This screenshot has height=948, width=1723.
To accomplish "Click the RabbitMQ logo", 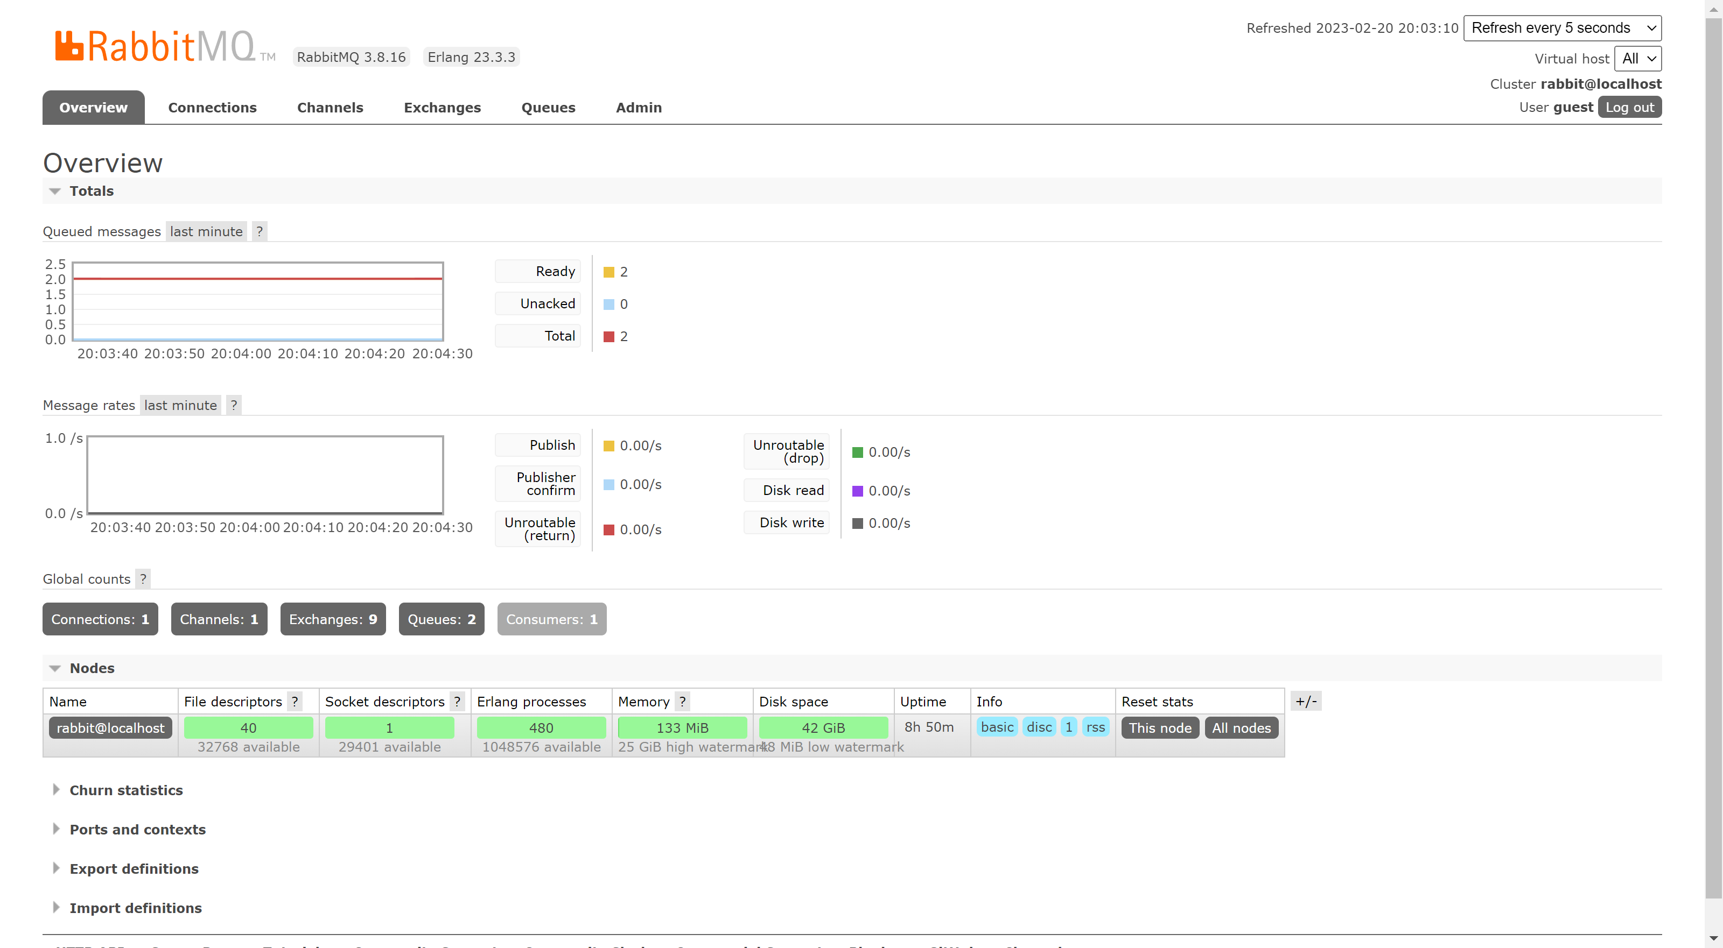I will [x=155, y=46].
